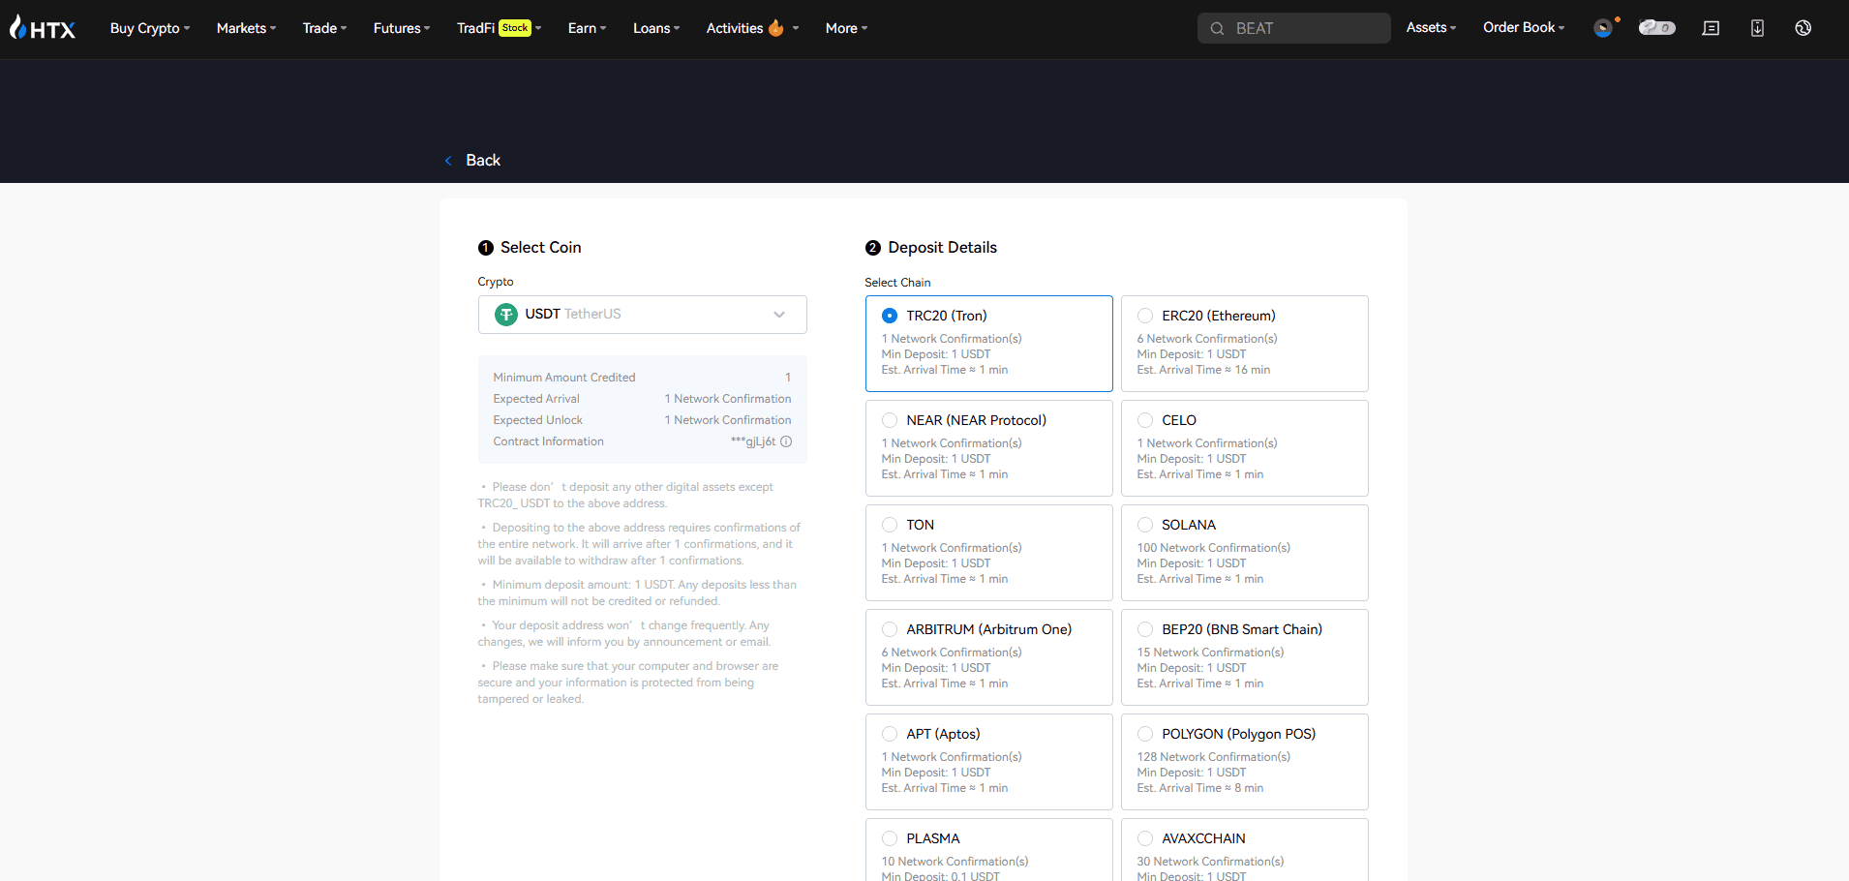Click the Select Coin heading
This screenshot has width=1849, height=881.
(540, 248)
